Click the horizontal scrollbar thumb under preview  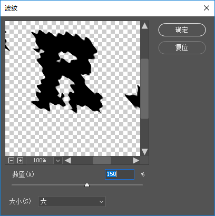click(x=102, y=161)
